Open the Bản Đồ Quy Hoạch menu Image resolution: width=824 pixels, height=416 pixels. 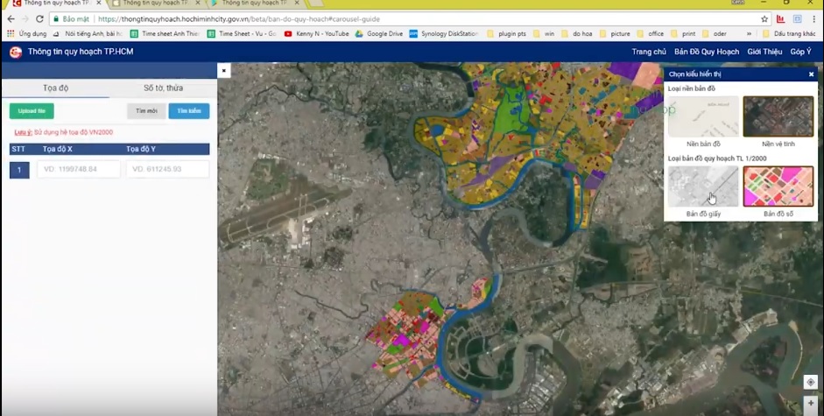706,52
